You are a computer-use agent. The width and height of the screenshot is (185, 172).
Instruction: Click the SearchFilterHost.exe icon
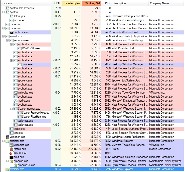(20, 117)
